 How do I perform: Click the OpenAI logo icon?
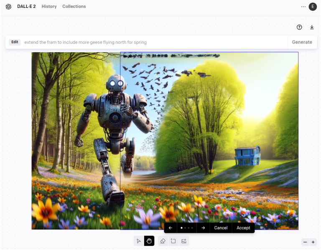pos(8,7)
